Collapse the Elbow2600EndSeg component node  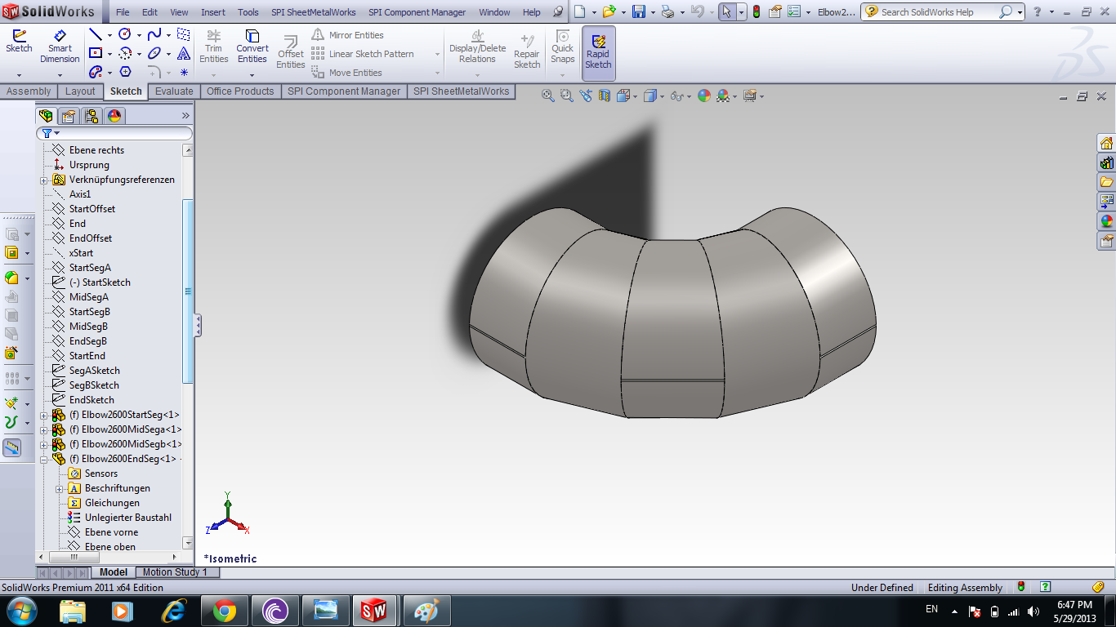coord(44,460)
